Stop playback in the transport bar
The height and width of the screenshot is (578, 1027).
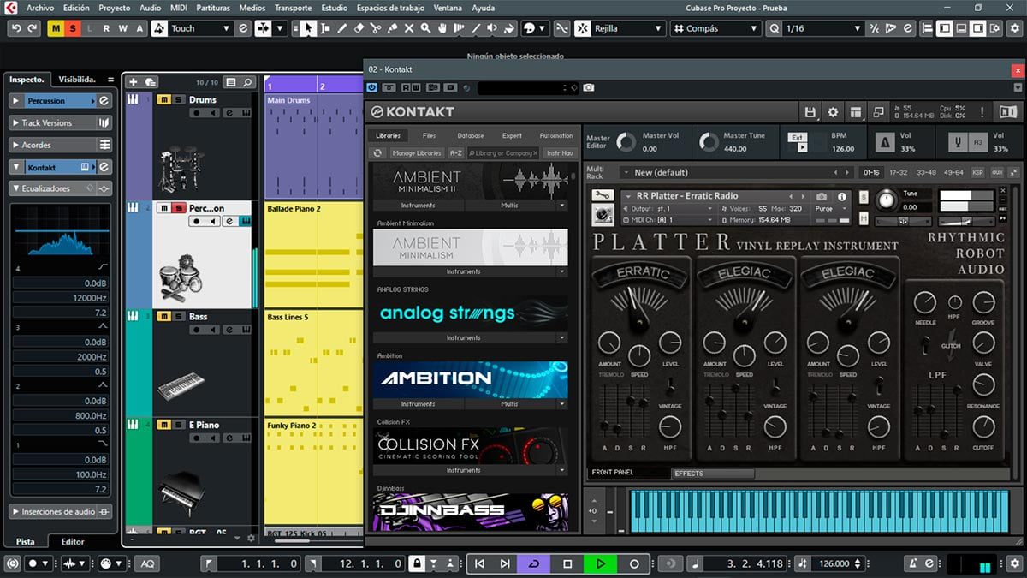[x=567, y=563]
